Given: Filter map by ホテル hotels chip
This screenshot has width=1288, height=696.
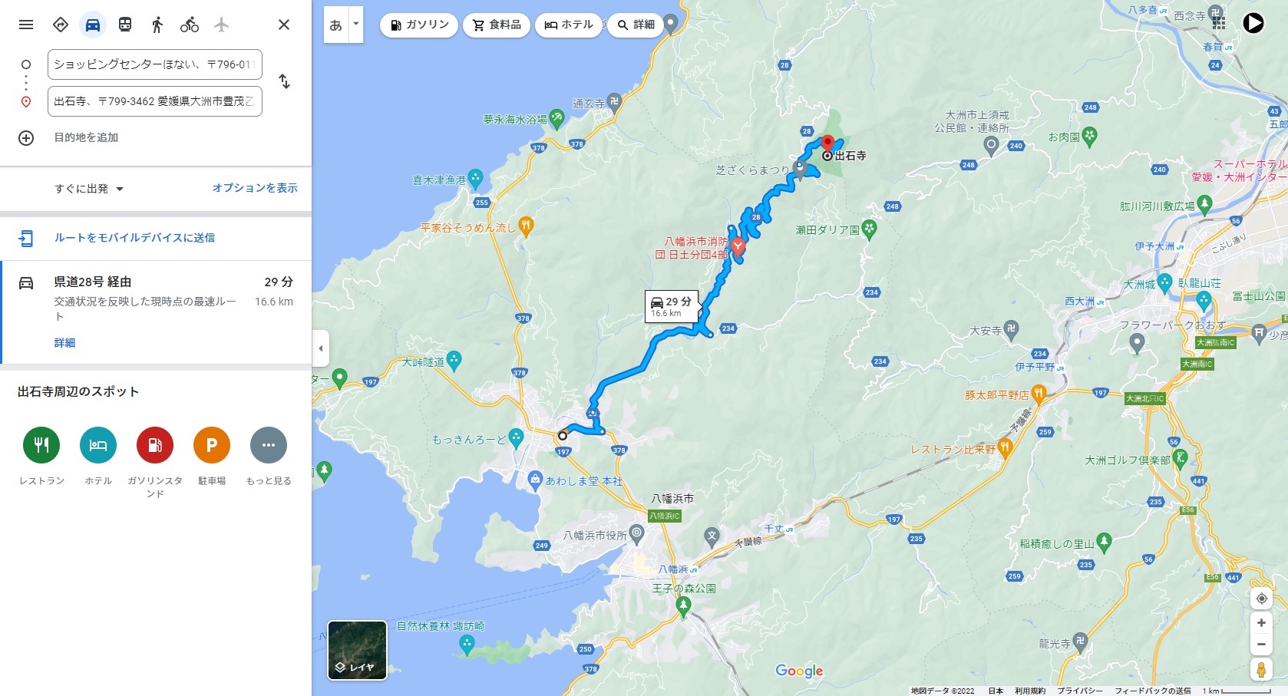Looking at the screenshot, I should click(x=569, y=25).
